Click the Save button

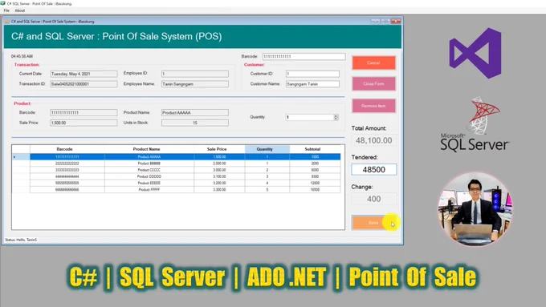tap(373, 223)
